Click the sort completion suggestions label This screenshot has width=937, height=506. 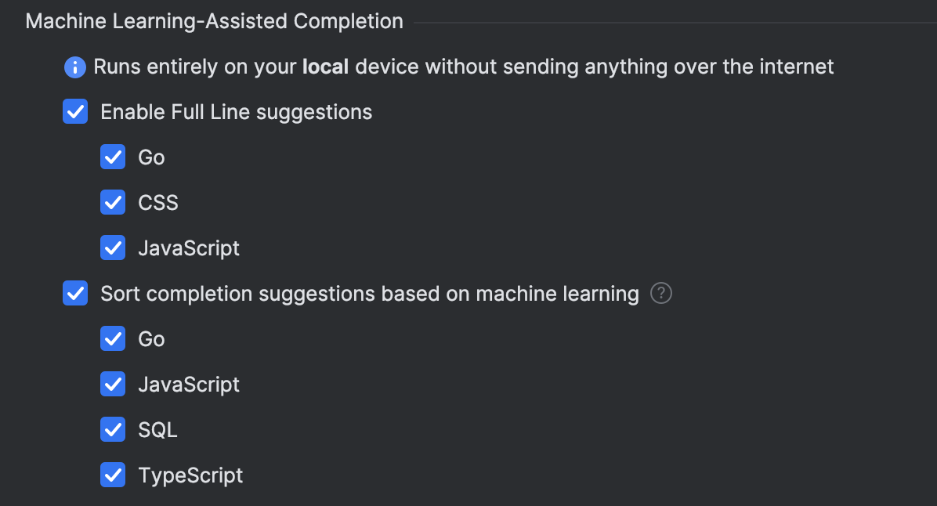click(368, 293)
